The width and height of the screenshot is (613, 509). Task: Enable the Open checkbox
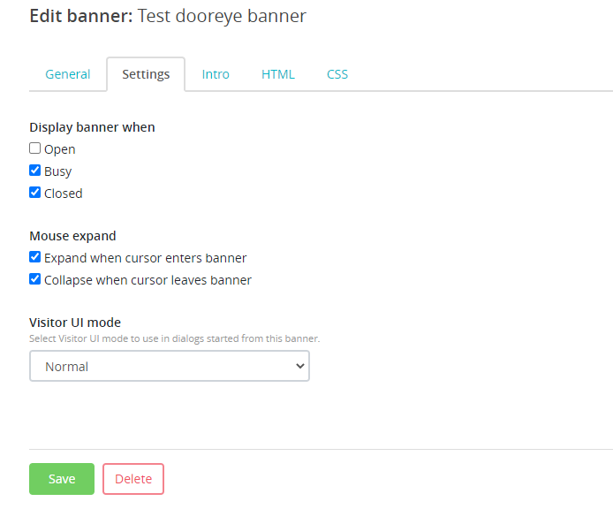(35, 148)
